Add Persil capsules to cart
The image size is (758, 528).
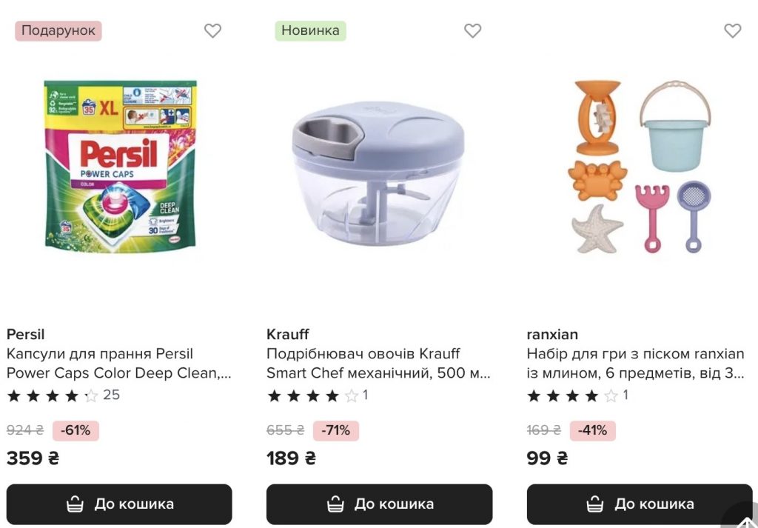click(119, 504)
